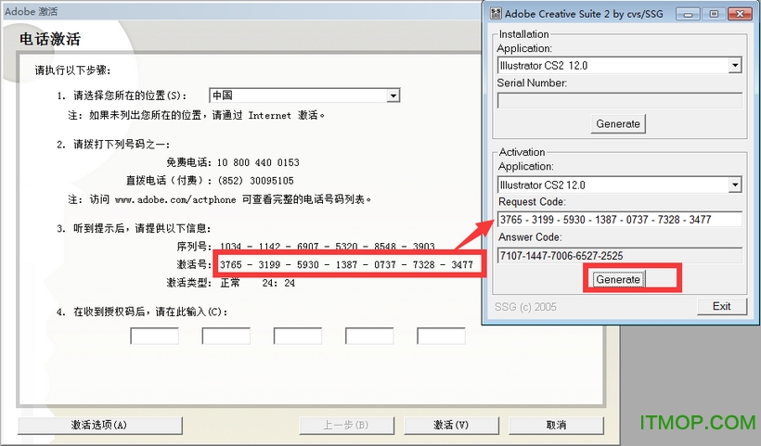
Task: Click the Answer Code field
Action: coord(620,256)
